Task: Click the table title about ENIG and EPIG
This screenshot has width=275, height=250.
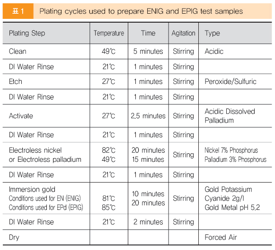Action: pos(141,11)
